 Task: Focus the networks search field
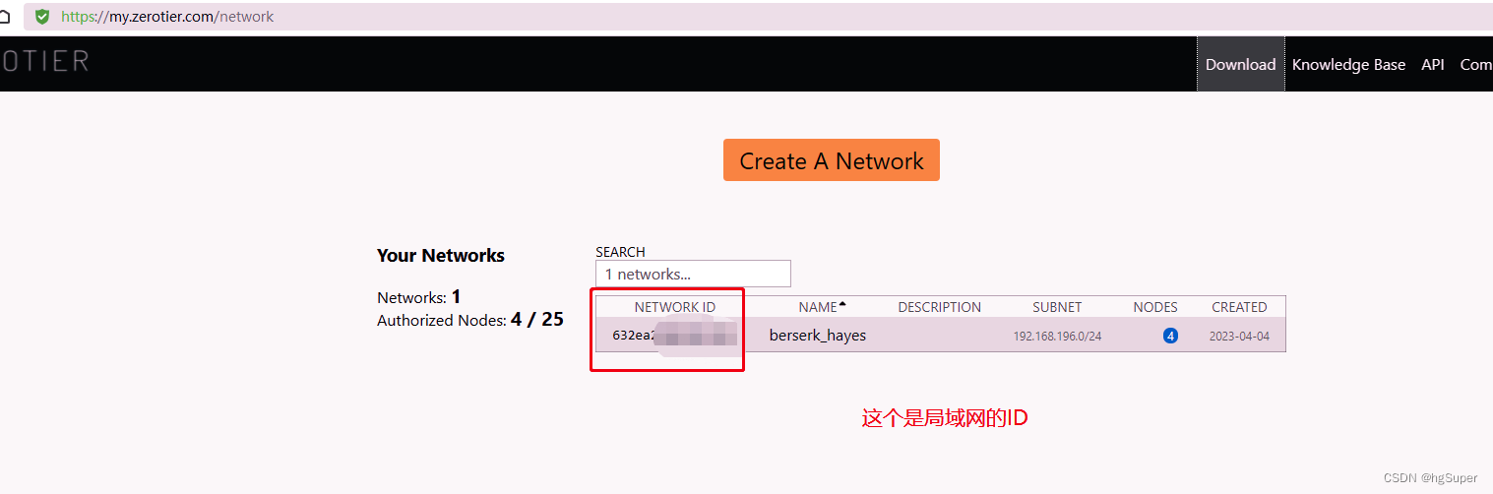coord(693,274)
